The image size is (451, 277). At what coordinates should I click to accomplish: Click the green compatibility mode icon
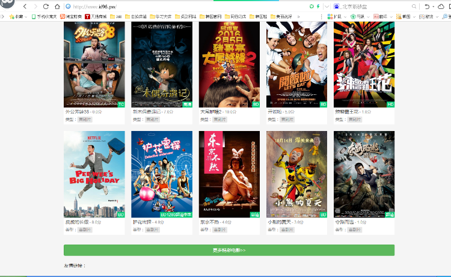tap(311, 7)
